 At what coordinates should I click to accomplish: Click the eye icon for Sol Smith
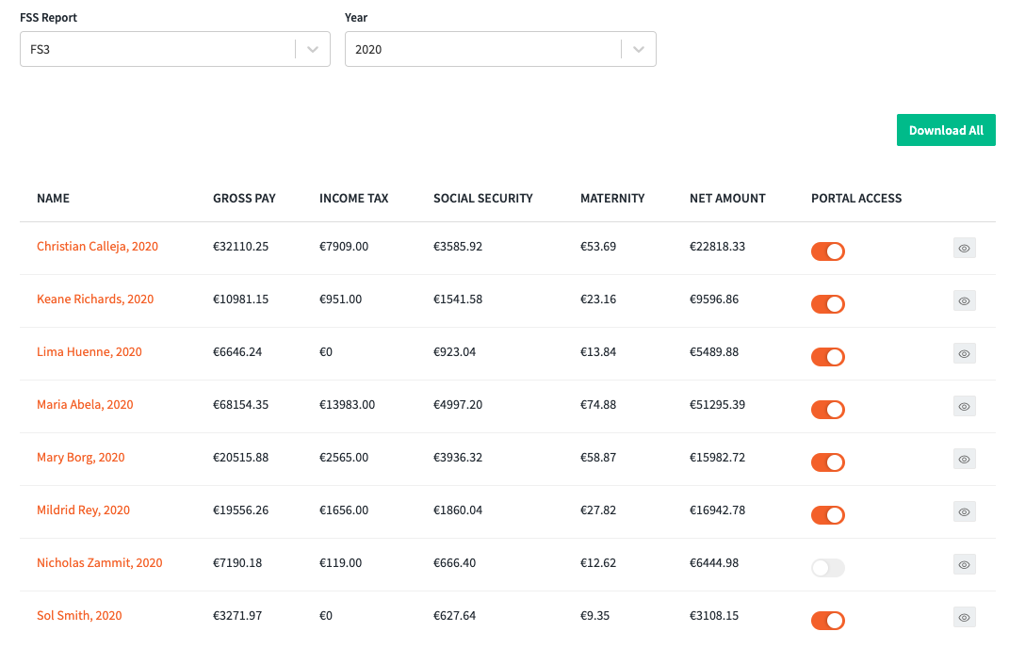[x=964, y=617]
